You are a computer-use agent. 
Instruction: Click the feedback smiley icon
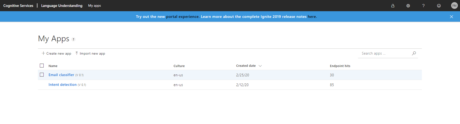click(439, 6)
